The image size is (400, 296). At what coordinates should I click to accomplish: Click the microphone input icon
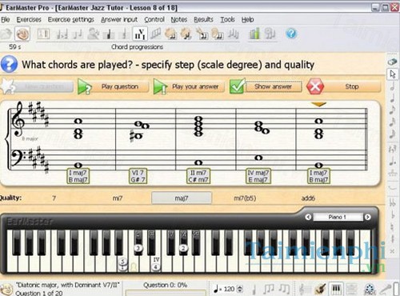[x=385, y=289]
